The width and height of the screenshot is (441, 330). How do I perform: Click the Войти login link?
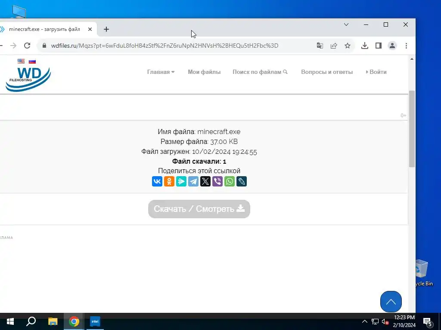(376, 72)
